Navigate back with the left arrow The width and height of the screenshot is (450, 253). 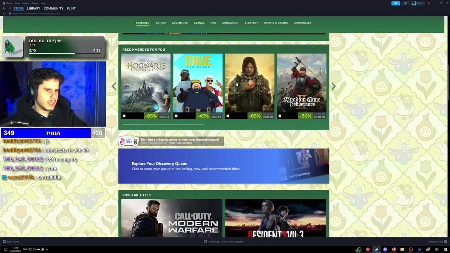[4, 8]
